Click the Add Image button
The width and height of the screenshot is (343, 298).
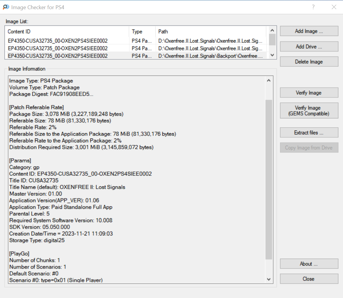pos(309,31)
